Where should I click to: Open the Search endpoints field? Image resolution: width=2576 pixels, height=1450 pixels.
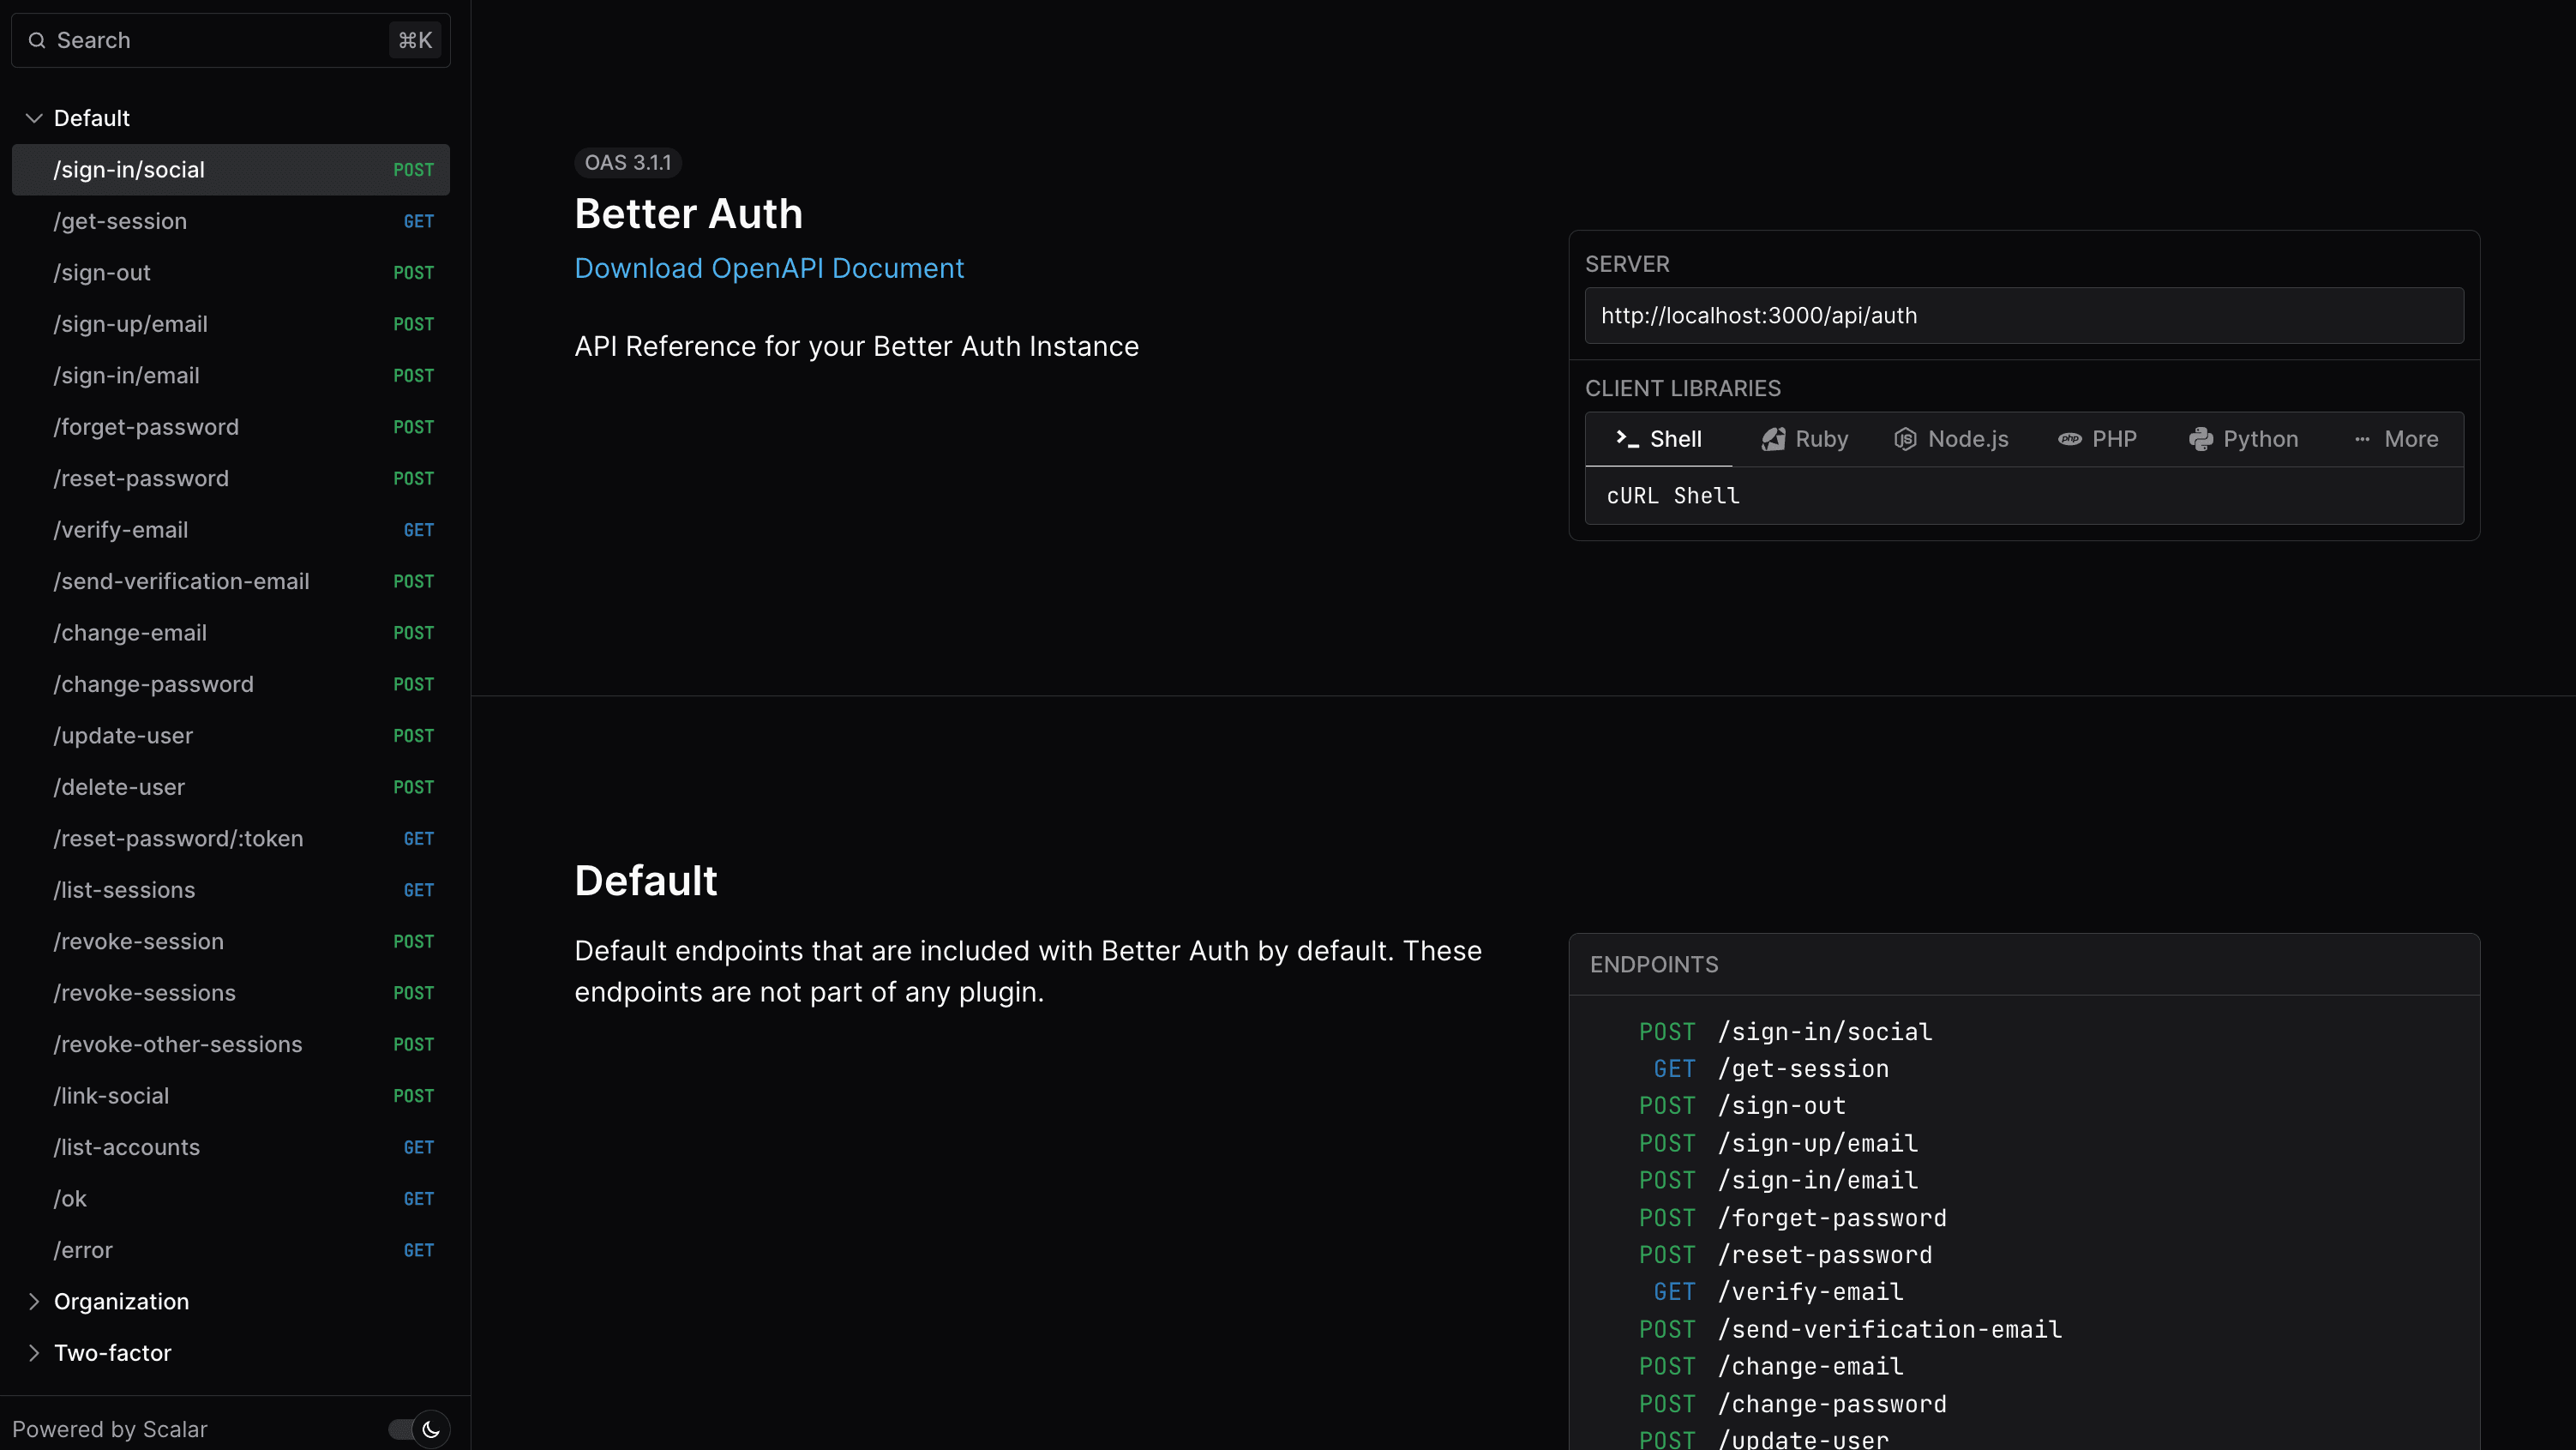[x=230, y=39]
